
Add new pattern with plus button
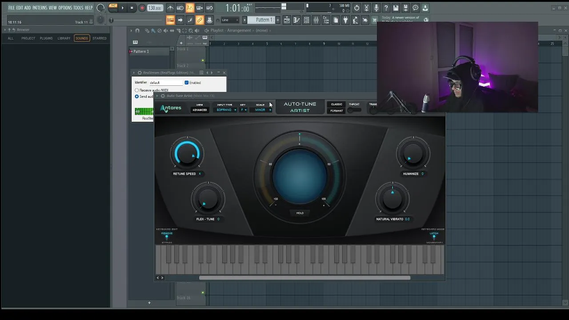pyautogui.click(x=278, y=20)
